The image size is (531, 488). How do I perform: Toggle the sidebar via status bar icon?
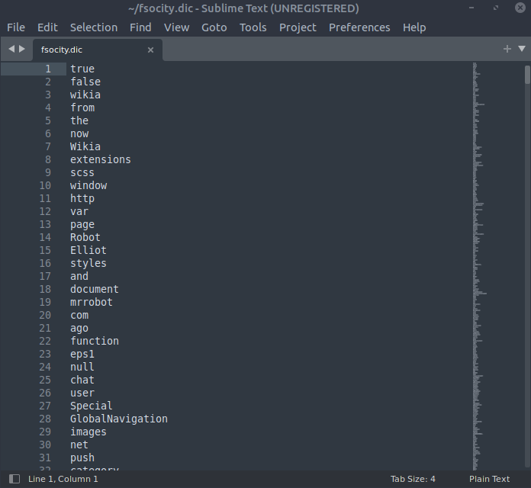[x=14, y=479]
